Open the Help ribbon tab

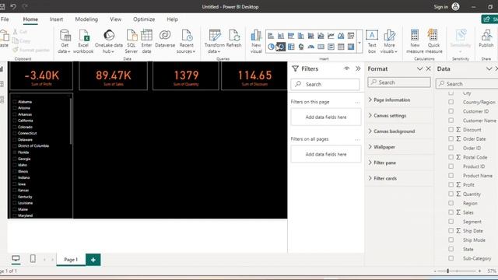click(x=172, y=19)
